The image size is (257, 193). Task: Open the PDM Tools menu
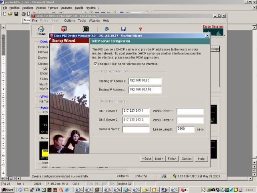click(x=82, y=20)
